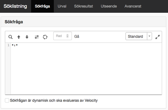The height and width of the screenshot is (110, 168).
Task: Jump to previous match with up arrow
Action: point(19,37)
